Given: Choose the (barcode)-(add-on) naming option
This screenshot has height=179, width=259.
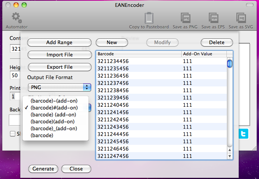Looking at the screenshot, I should point(56,101).
